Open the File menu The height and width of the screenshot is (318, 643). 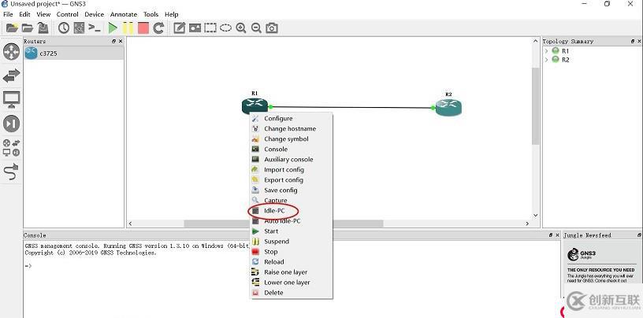tap(8, 14)
